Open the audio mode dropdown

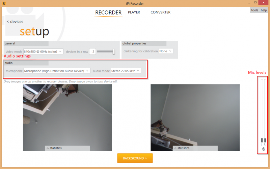point(126,71)
